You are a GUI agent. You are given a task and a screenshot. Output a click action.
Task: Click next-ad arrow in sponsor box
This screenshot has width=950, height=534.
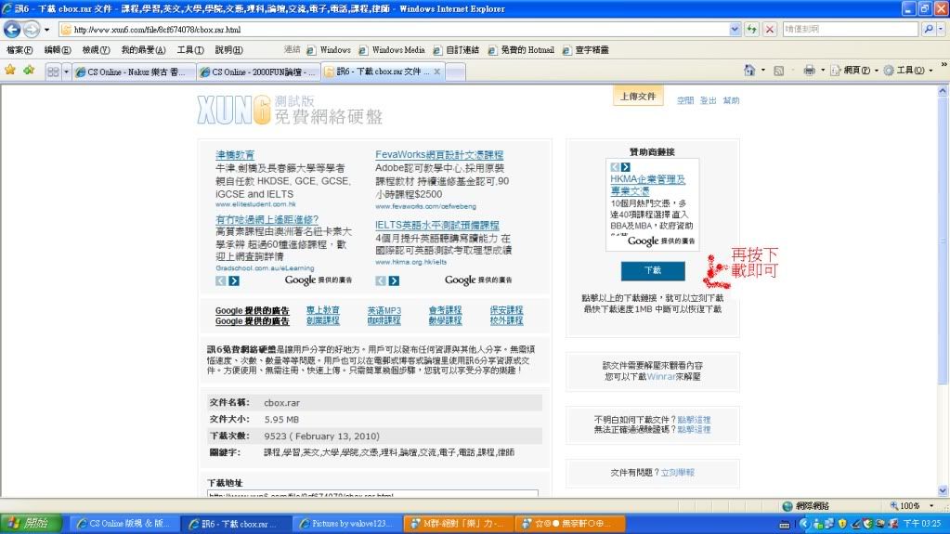coord(626,167)
